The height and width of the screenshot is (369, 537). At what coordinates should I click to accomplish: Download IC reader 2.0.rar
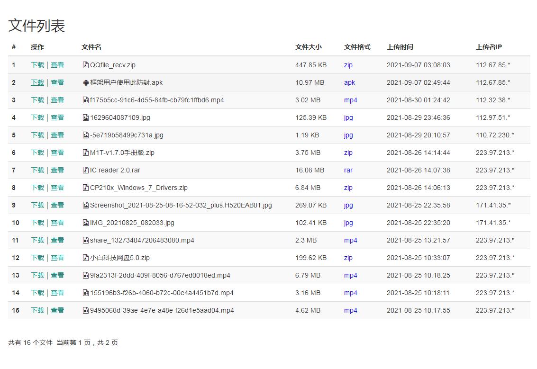[37, 170]
